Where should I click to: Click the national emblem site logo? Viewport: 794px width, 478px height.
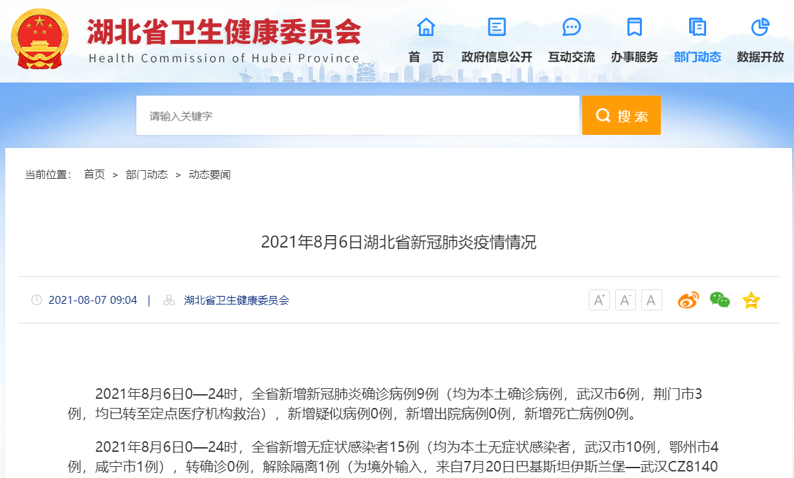[39, 39]
